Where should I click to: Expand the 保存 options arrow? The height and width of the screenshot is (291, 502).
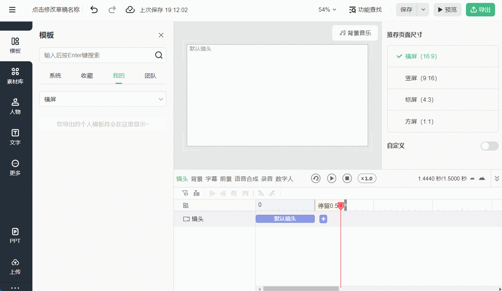click(423, 10)
